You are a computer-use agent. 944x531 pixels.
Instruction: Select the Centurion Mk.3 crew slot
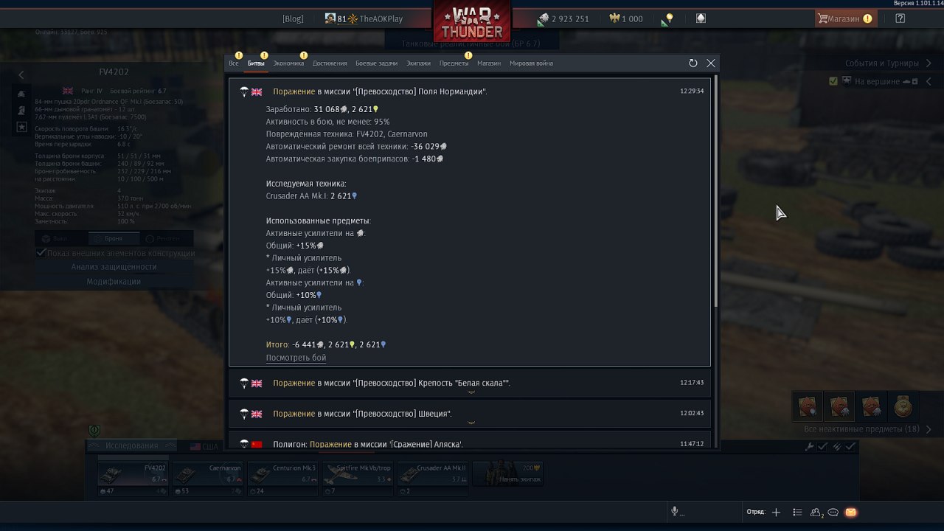point(282,478)
